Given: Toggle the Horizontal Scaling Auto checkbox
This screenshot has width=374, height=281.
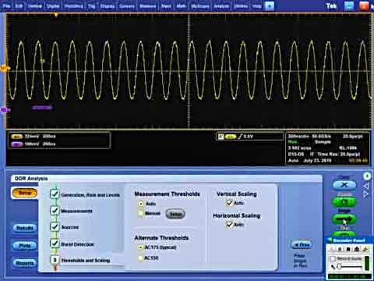Looking at the screenshot, I should (230, 224).
